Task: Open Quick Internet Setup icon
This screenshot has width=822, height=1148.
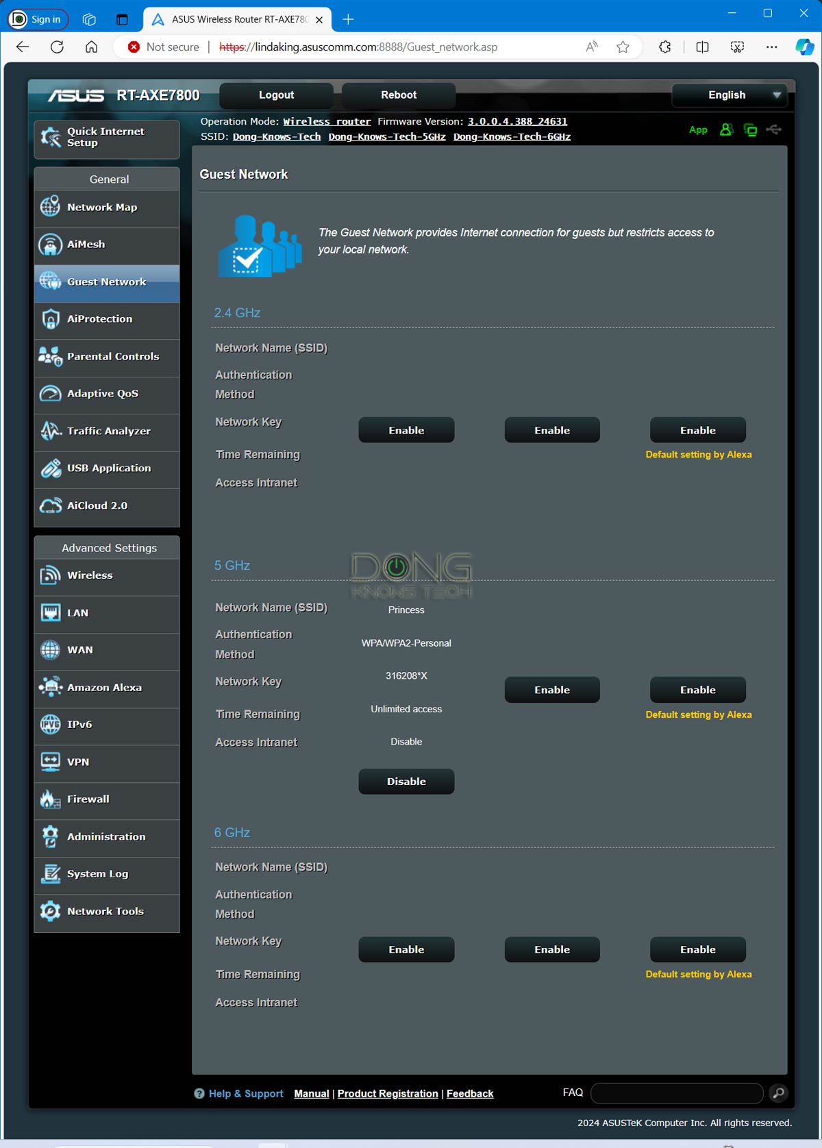Action: click(51, 137)
